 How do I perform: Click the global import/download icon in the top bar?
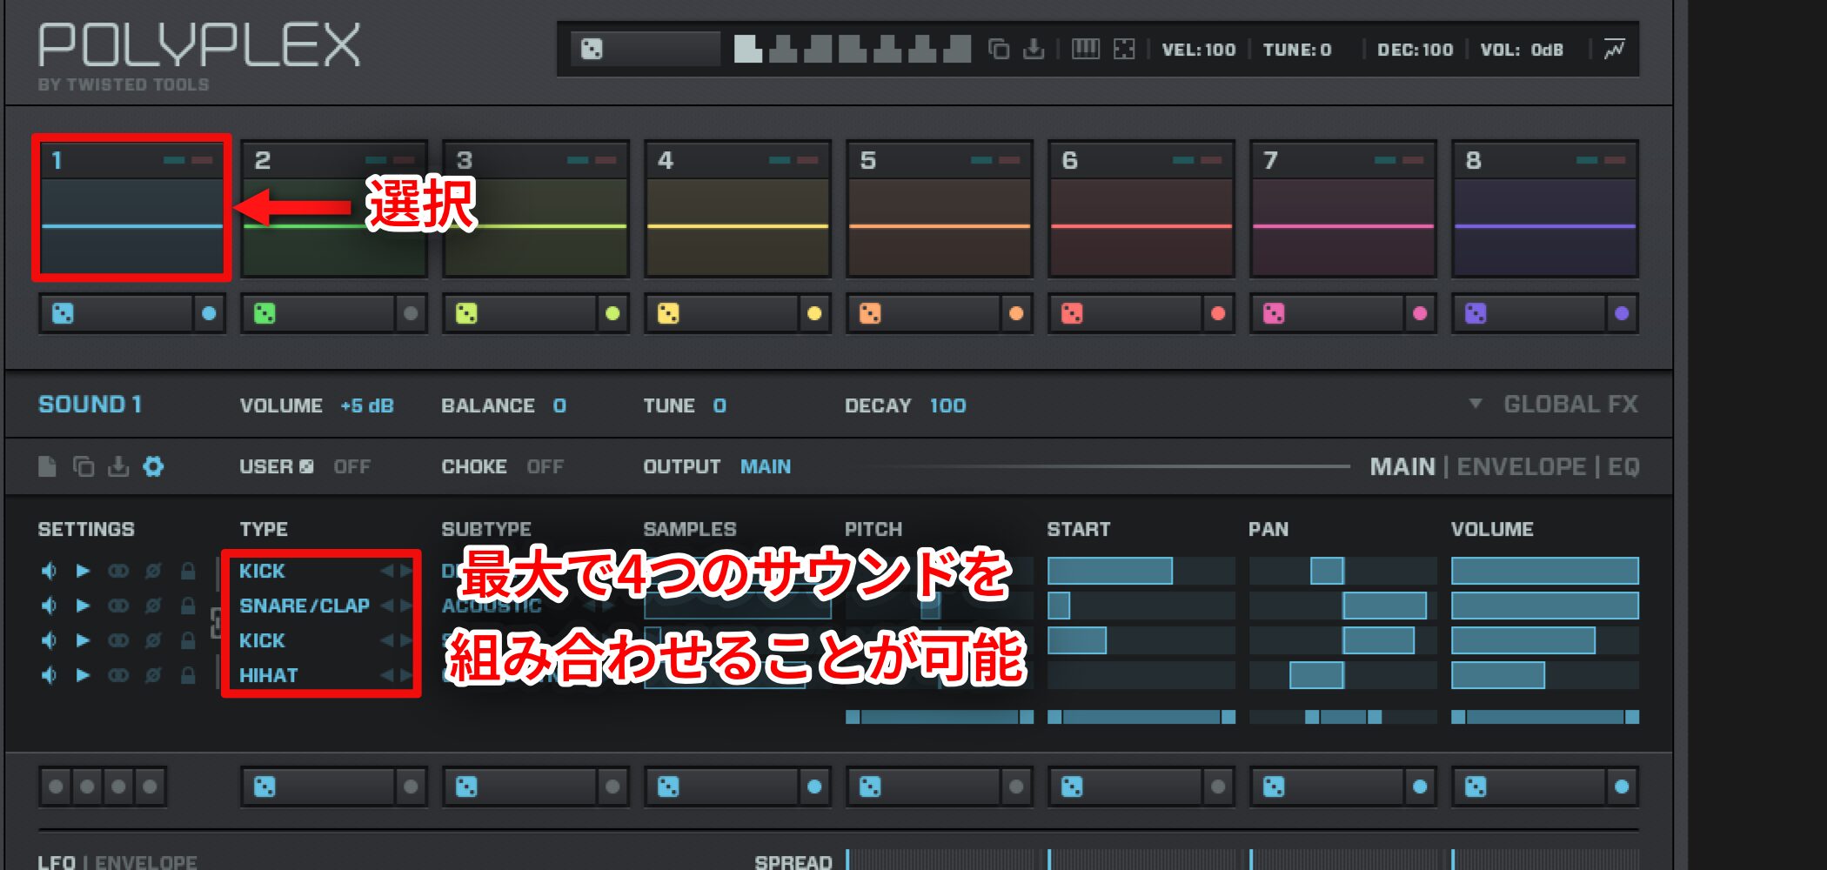tap(1034, 49)
